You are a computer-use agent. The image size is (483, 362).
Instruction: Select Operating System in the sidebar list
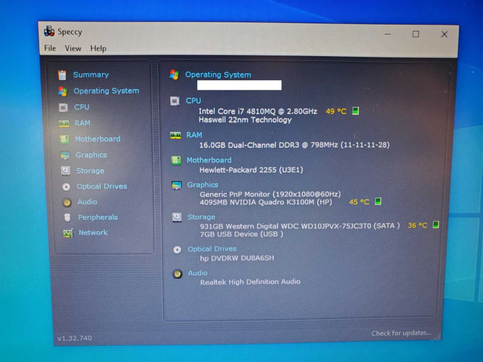pos(106,91)
